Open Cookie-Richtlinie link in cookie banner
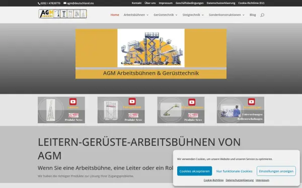The width and height of the screenshot is (302, 188). coord(213,180)
